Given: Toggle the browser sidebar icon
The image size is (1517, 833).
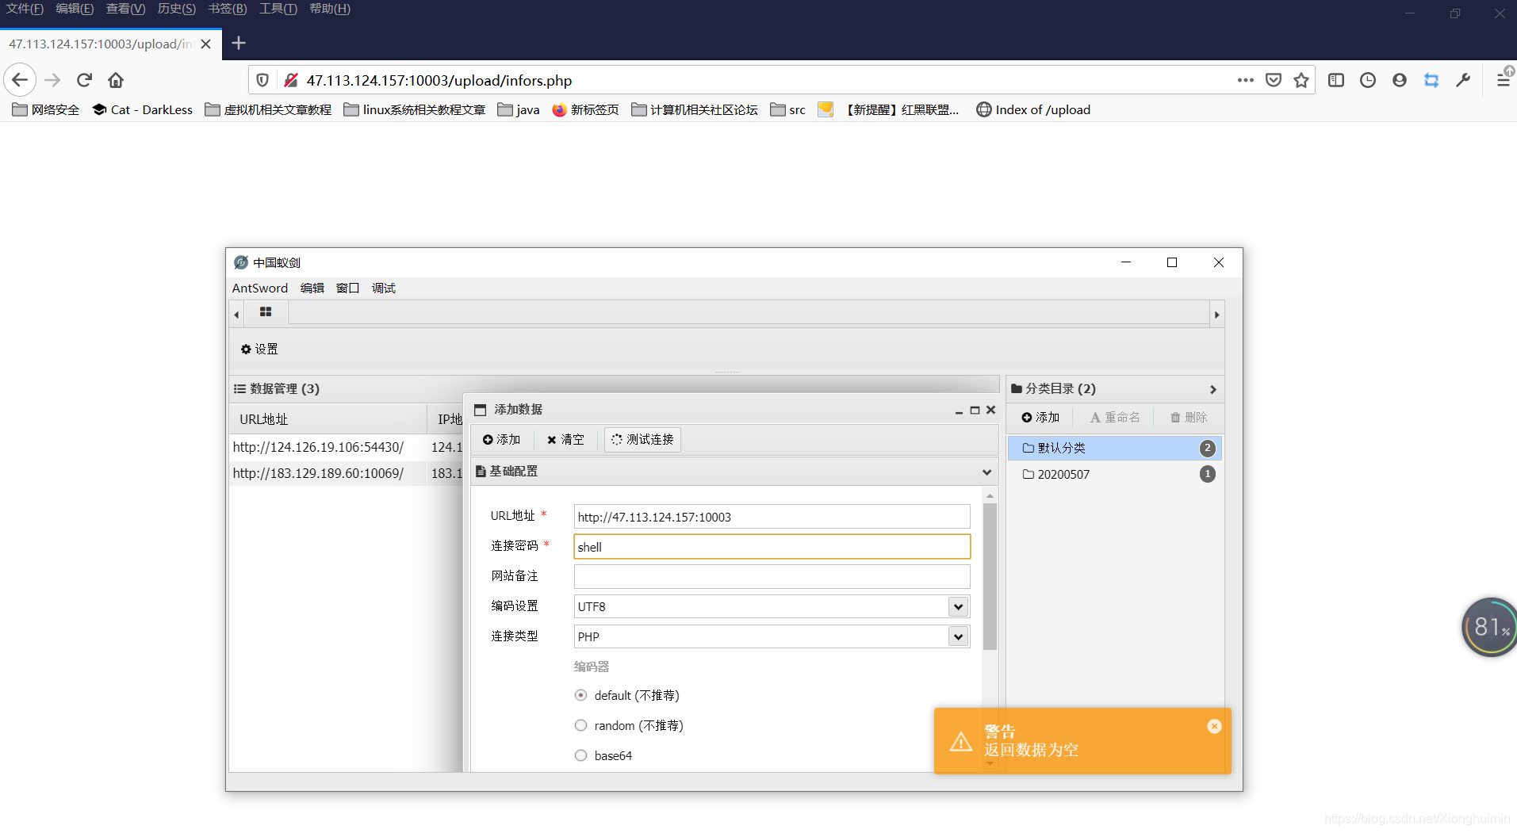Looking at the screenshot, I should [1336, 80].
